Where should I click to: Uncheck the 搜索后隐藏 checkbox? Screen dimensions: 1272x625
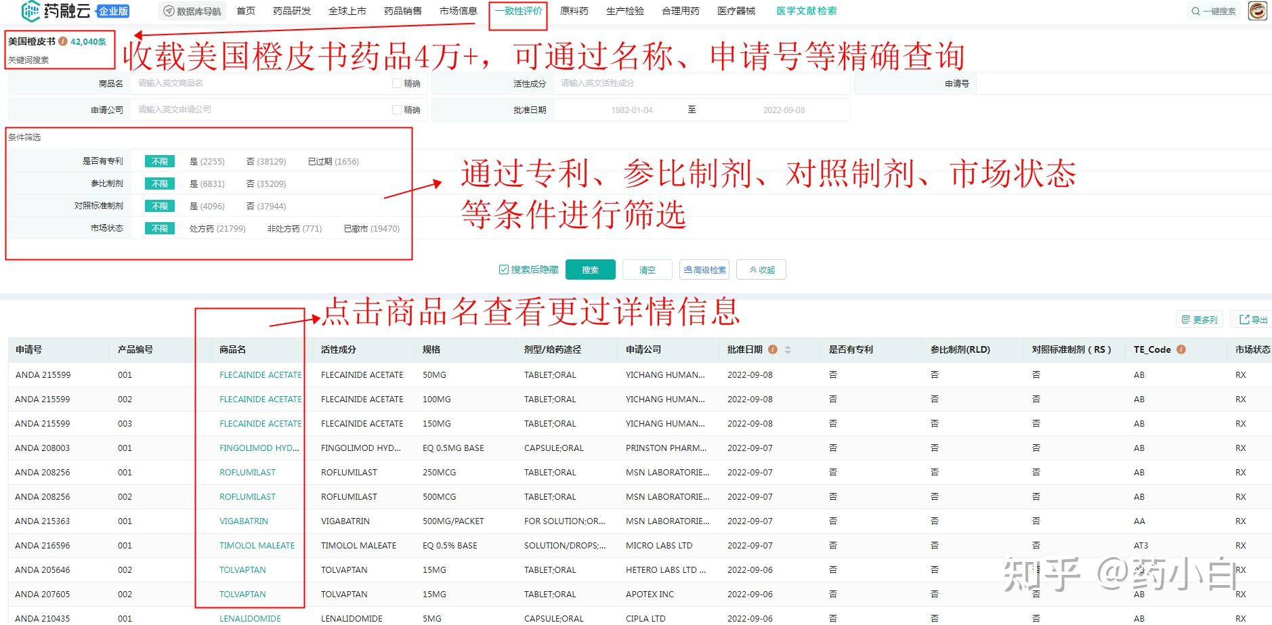point(503,269)
